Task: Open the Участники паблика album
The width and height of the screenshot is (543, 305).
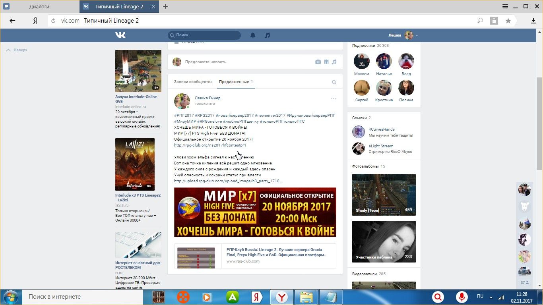Action: pyautogui.click(x=384, y=241)
